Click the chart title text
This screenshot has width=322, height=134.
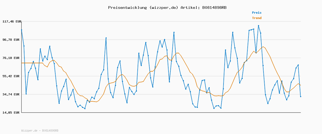tap(167, 8)
